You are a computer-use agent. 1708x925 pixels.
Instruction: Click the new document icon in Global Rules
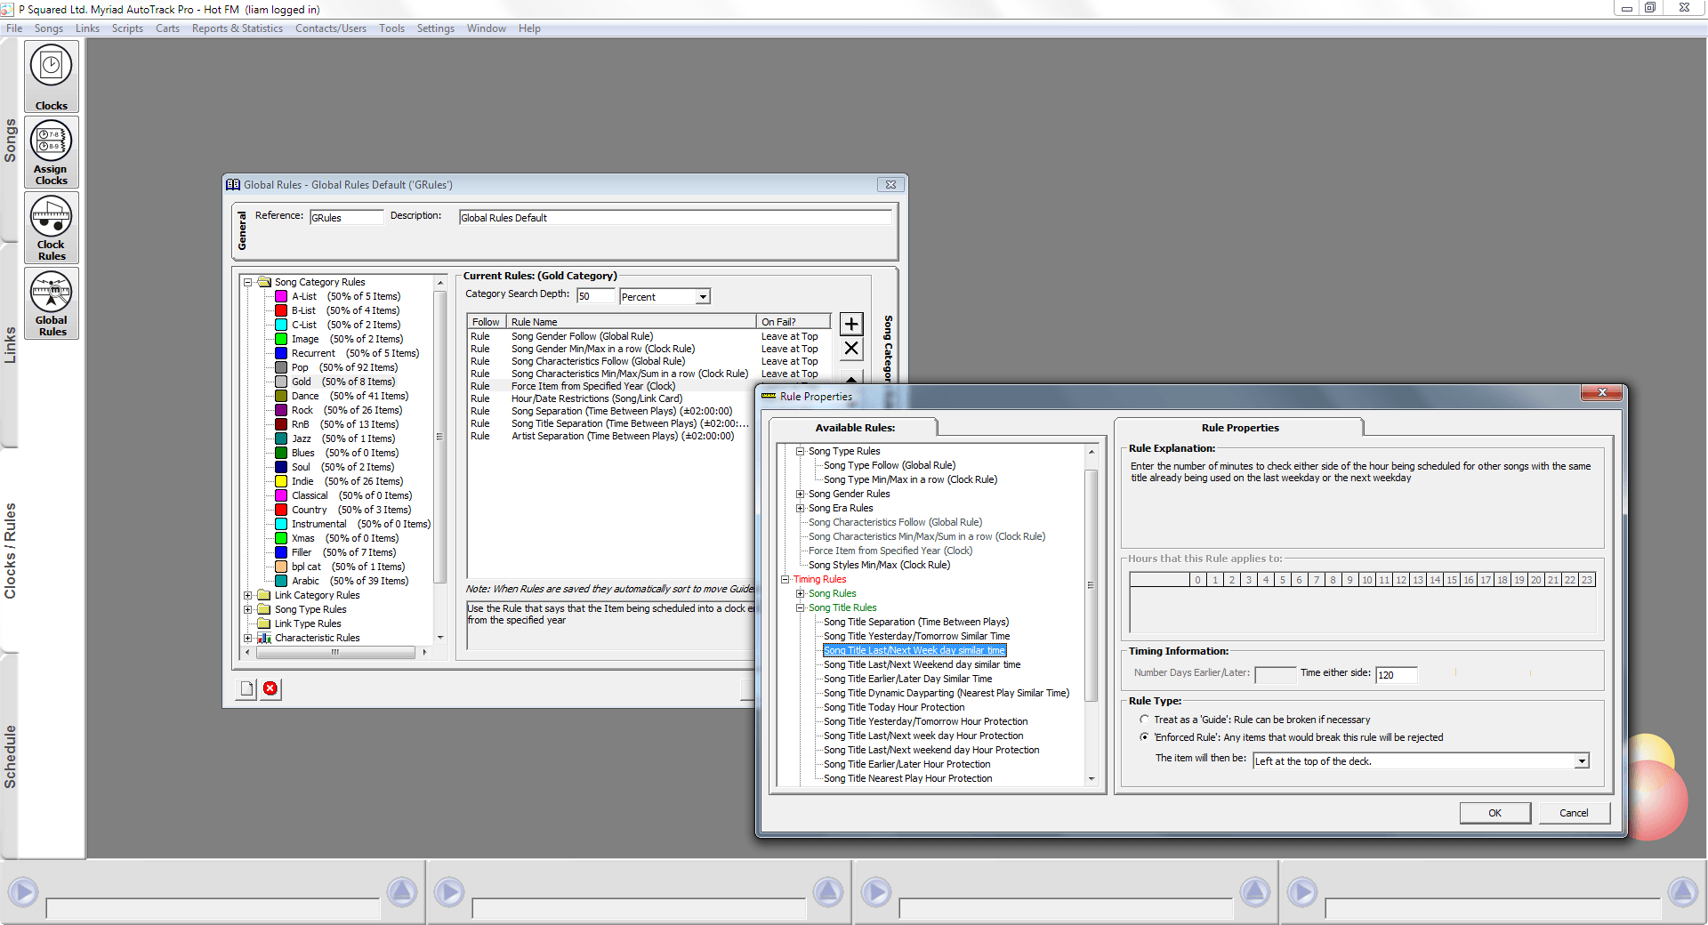click(247, 688)
